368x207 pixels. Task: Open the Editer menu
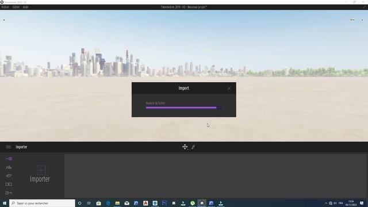pos(16,7)
